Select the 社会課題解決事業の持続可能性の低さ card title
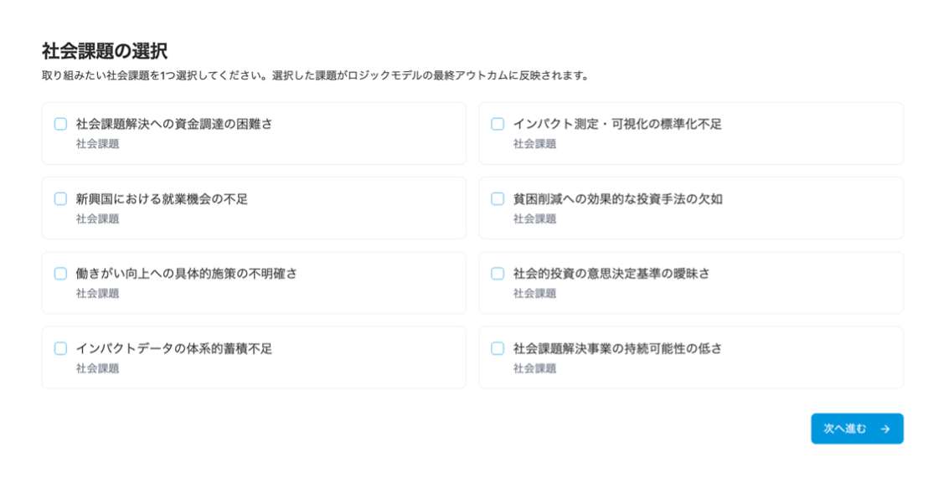 (x=617, y=348)
